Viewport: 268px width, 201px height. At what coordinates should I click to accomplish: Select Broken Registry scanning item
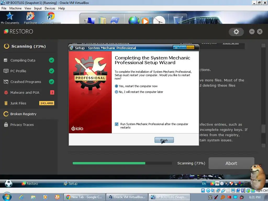pyautogui.click(x=29, y=114)
